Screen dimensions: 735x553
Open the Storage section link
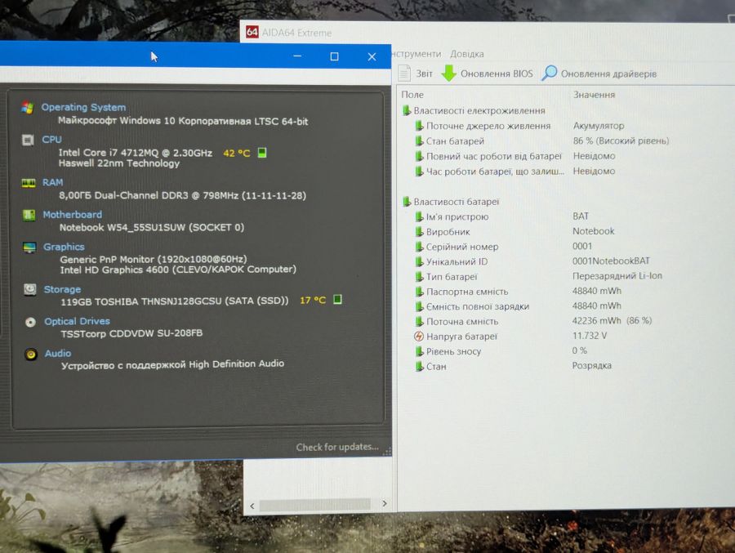(x=62, y=289)
